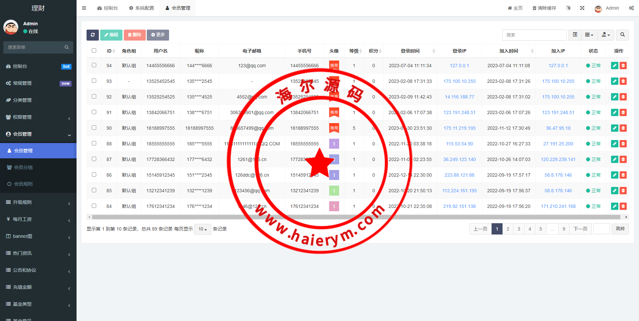Screen dimensions: 639x321
Task: Open the export data dropdown
Action: (606, 35)
